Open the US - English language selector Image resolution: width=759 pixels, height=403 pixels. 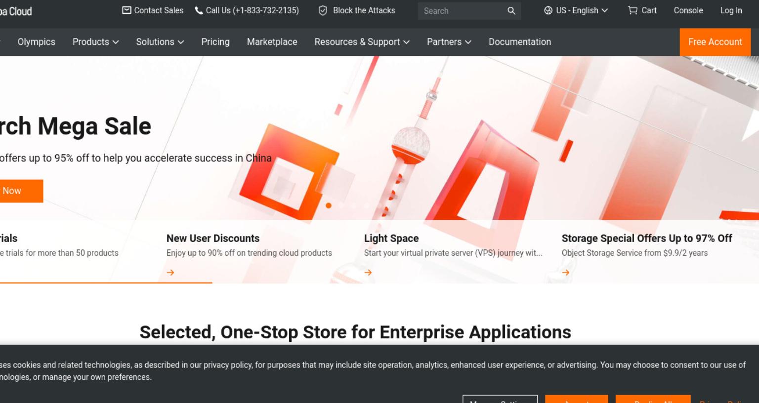point(576,10)
